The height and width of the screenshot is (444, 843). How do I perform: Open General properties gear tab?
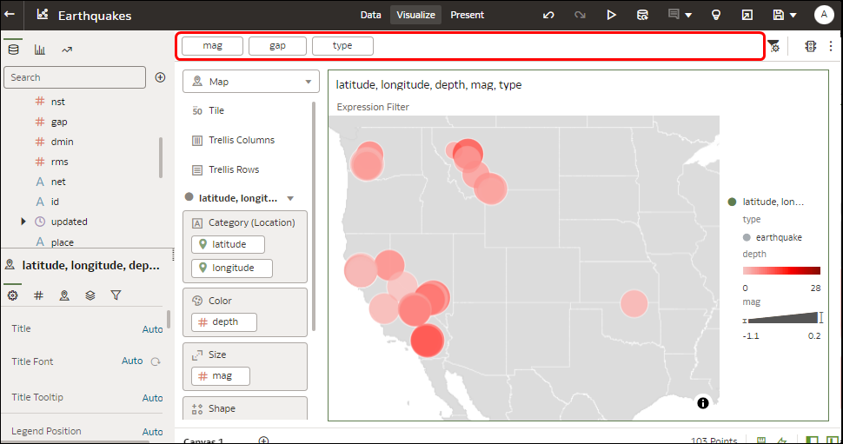[x=12, y=295]
